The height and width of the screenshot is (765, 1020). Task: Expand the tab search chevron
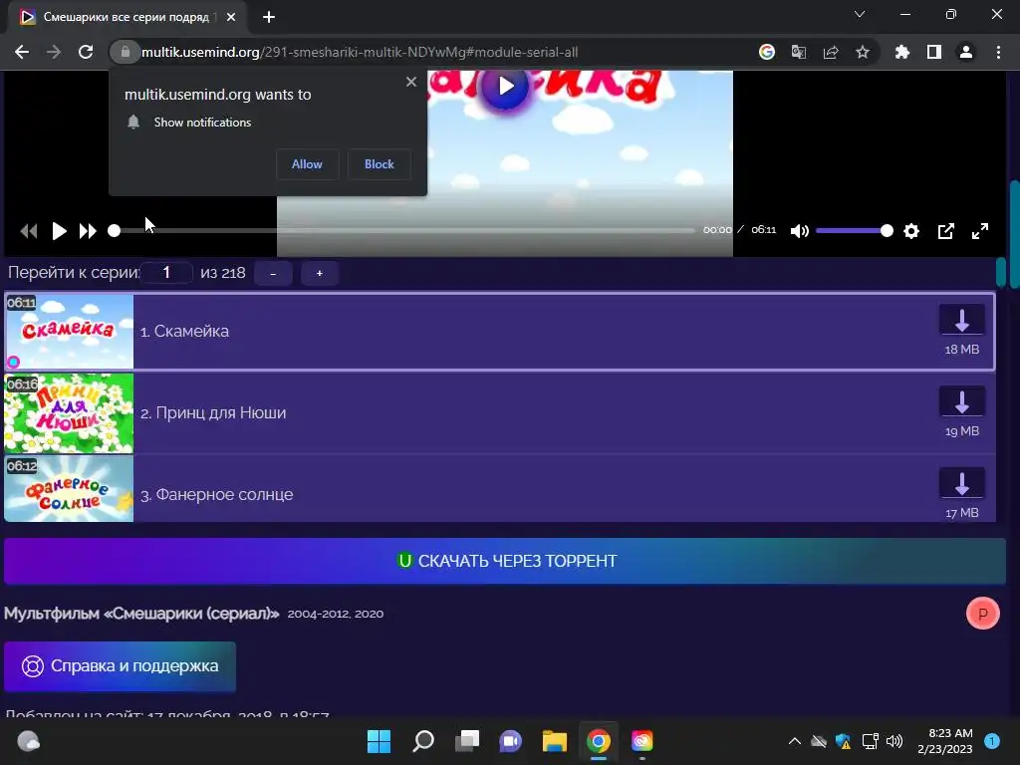coord(860,14)
